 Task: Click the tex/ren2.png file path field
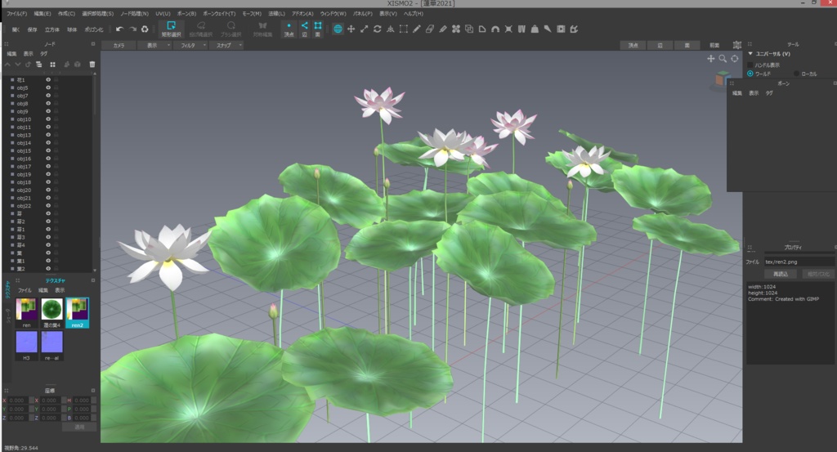799,262
